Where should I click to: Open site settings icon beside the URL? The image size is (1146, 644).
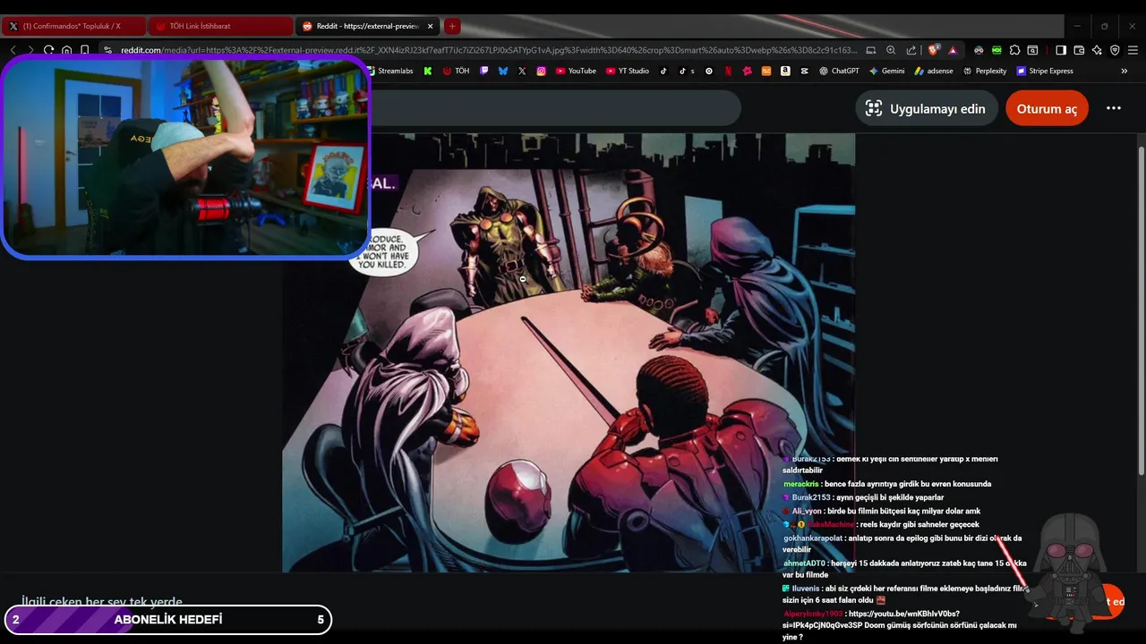tap(108, 50)
